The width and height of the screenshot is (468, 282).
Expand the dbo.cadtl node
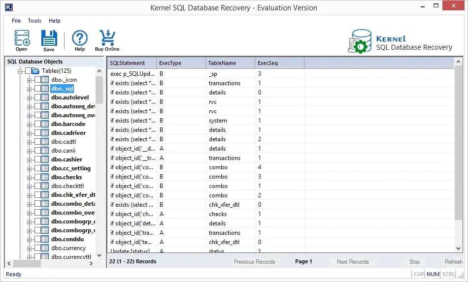[29, 142]
